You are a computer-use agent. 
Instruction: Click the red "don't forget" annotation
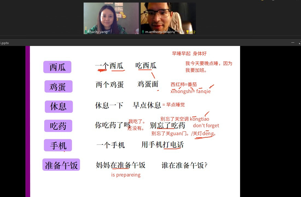[x=206, y=126]
